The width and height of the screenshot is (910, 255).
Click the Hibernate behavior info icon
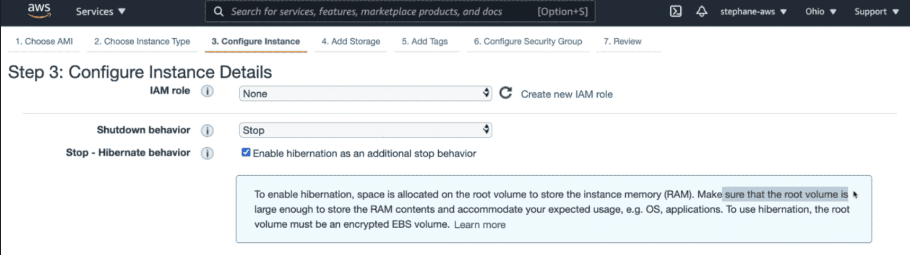tap(207, 153)
